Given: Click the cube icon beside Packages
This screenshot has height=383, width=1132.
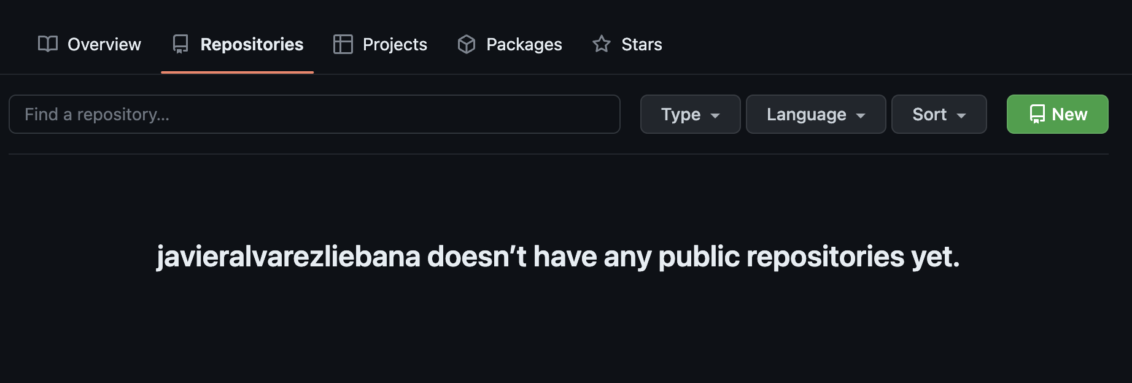Looking at the screenshot, I should point(467,44).
